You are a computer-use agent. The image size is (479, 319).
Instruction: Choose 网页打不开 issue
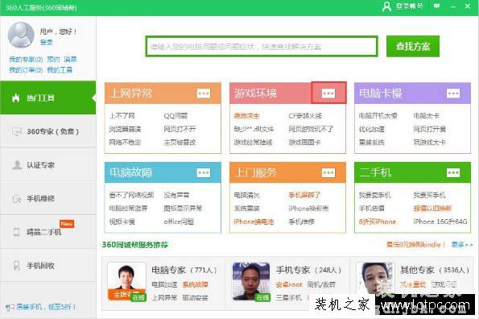[180, 129]
